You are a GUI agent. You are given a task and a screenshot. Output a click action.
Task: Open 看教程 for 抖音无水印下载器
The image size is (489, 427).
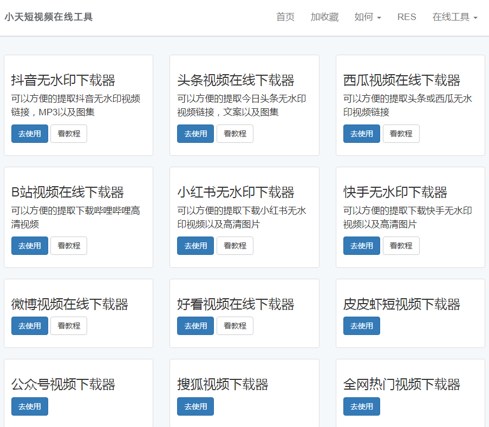(69, 134)
